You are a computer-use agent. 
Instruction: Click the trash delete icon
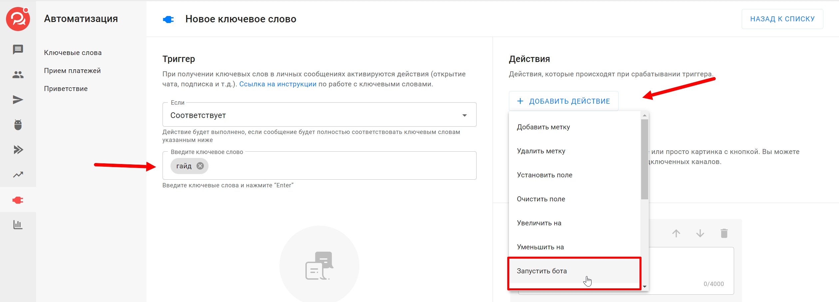(724, 233)
